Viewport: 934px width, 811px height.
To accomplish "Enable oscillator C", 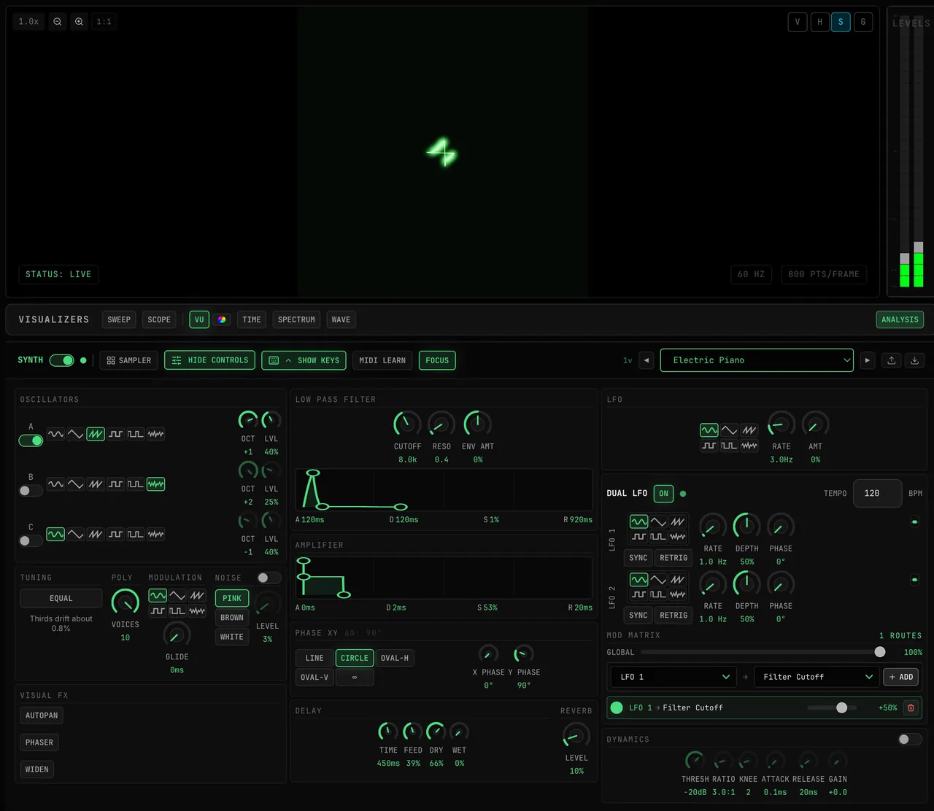I will pyautogui.click(x=31, y=541).
